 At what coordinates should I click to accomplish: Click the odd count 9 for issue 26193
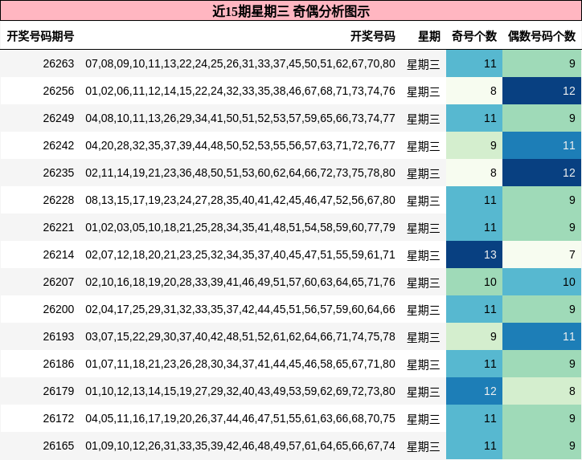474,336
